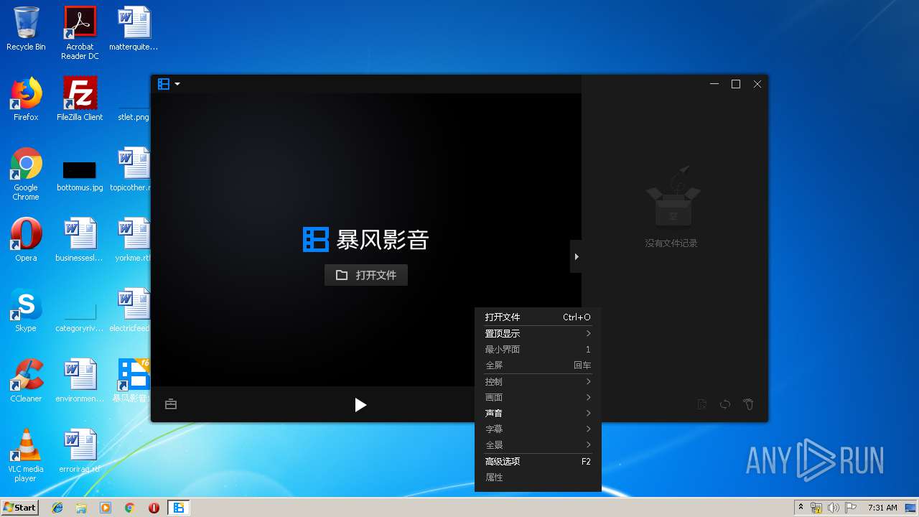Click the add-file icon in the playlist footer
This screenshot has width=919, height=517.
(x=702, y=404)
